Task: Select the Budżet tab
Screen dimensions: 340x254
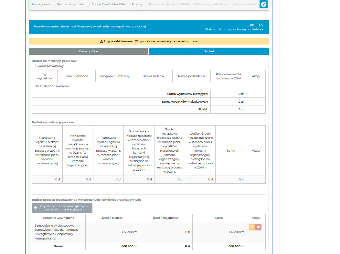Action: coord(209,51)
